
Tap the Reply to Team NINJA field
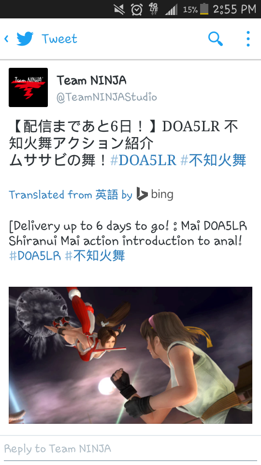click(130, 449)
